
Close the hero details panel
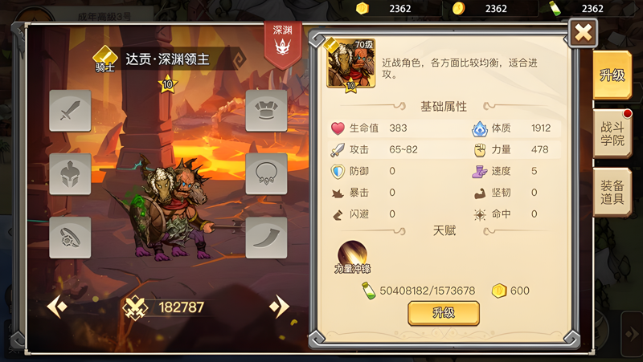(x=584, y=33)
